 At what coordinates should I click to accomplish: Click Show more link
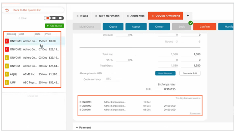(x=195, y=114)
